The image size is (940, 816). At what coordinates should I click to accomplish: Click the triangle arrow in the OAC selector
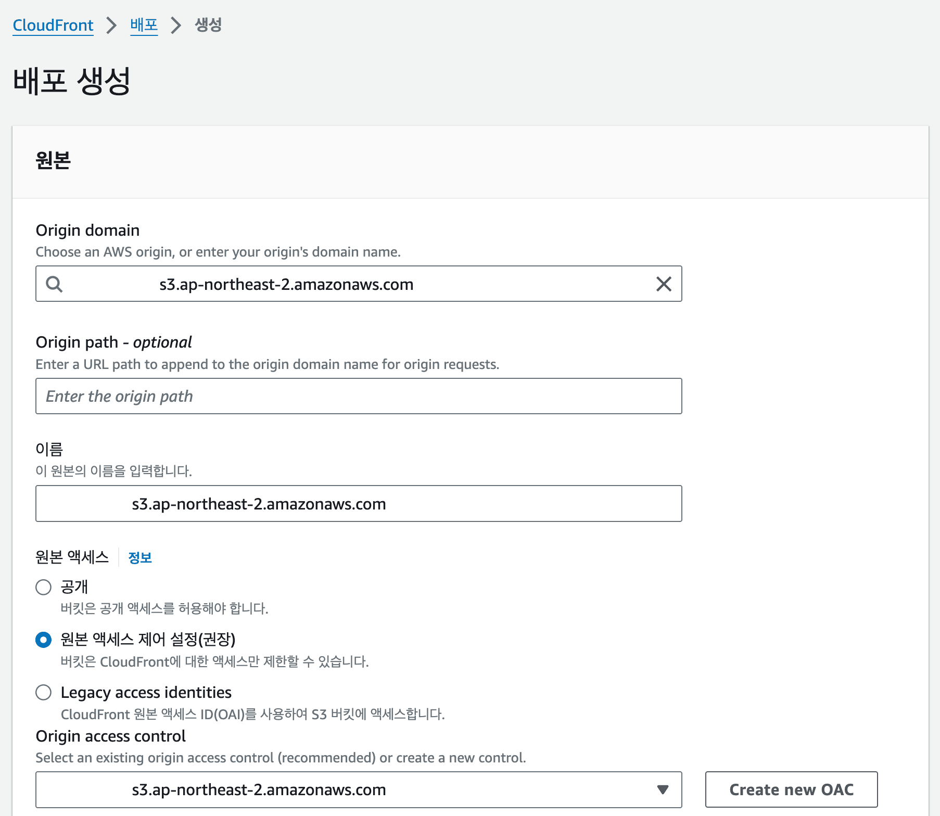point(662,789)
